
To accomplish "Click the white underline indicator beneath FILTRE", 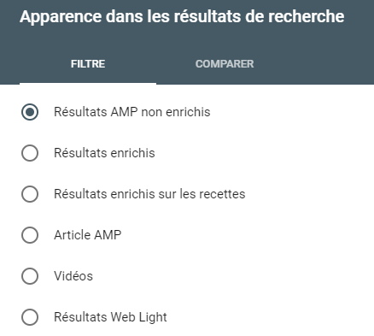I will tap(88, 84).
